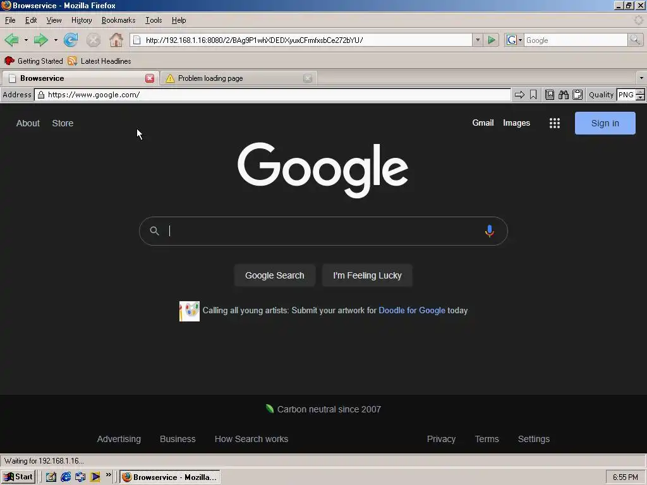The width and height of the screenshot is (647, 485).
Task: Click the Carbon neutral since 2007 link
Action: click(x=323, y=409)
